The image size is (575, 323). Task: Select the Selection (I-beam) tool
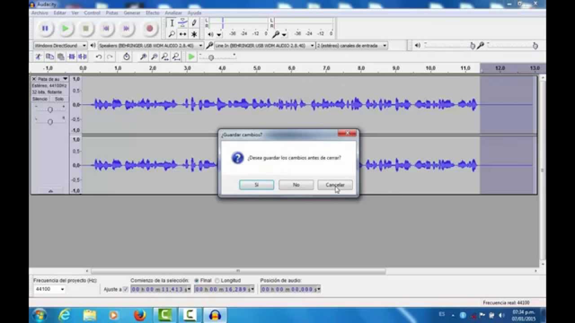pyautogui.click(x=172, y=23)
